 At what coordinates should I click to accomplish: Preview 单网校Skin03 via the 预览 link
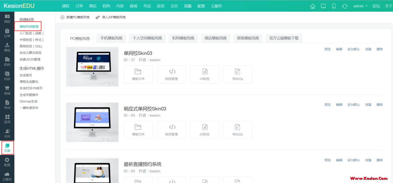coord(327,49)
